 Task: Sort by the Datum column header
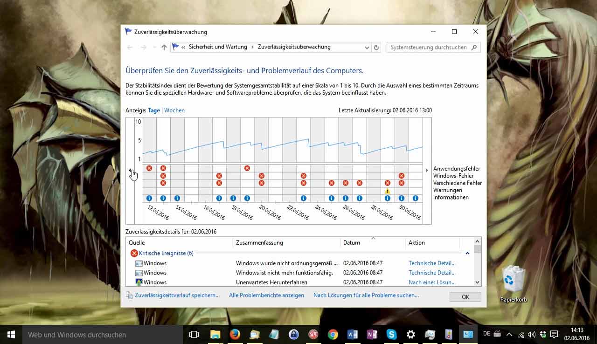[x=373, y=242]
